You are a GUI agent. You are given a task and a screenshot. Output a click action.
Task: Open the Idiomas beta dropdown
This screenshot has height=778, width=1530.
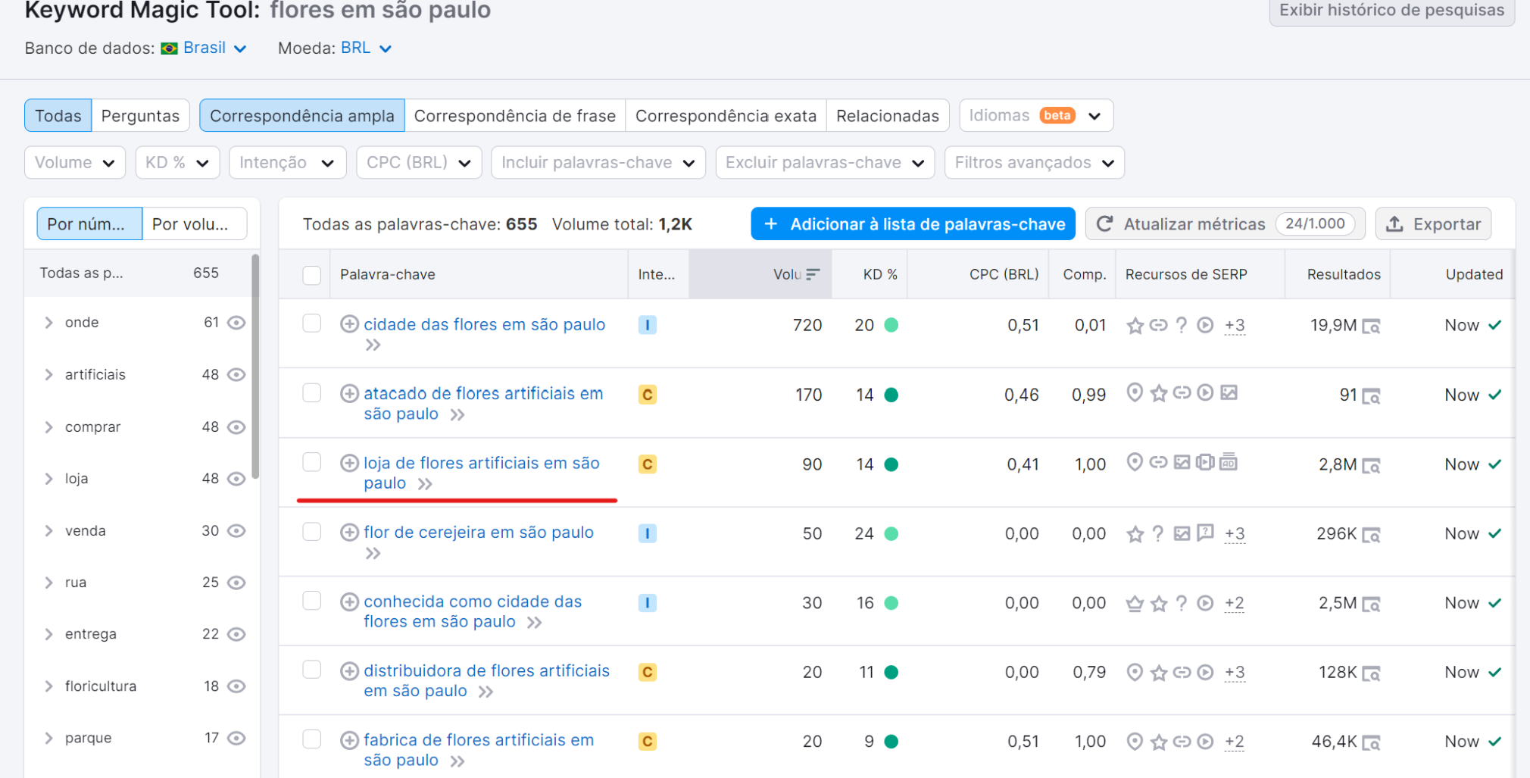[1036, 116]
